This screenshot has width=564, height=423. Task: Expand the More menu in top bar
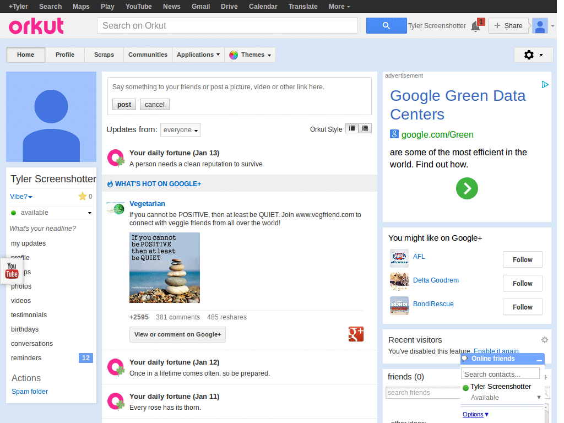point(339,7)
